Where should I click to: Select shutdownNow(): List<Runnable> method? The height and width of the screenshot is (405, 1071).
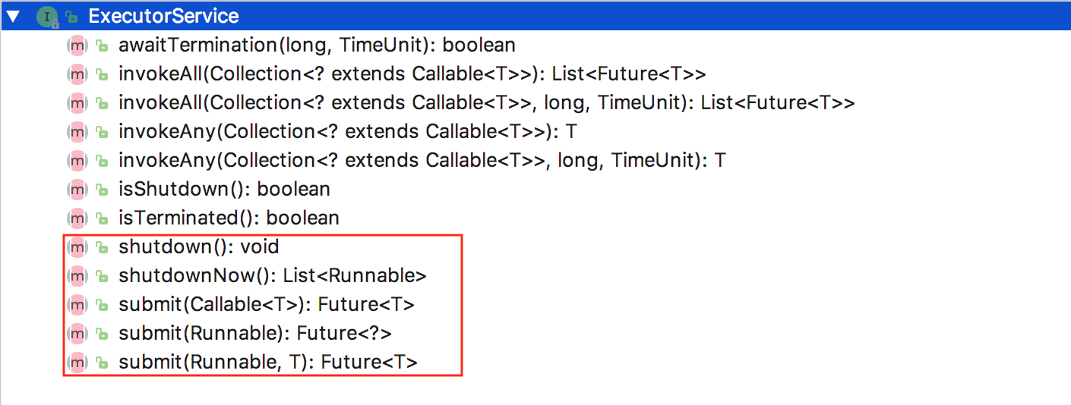point(272,275)
